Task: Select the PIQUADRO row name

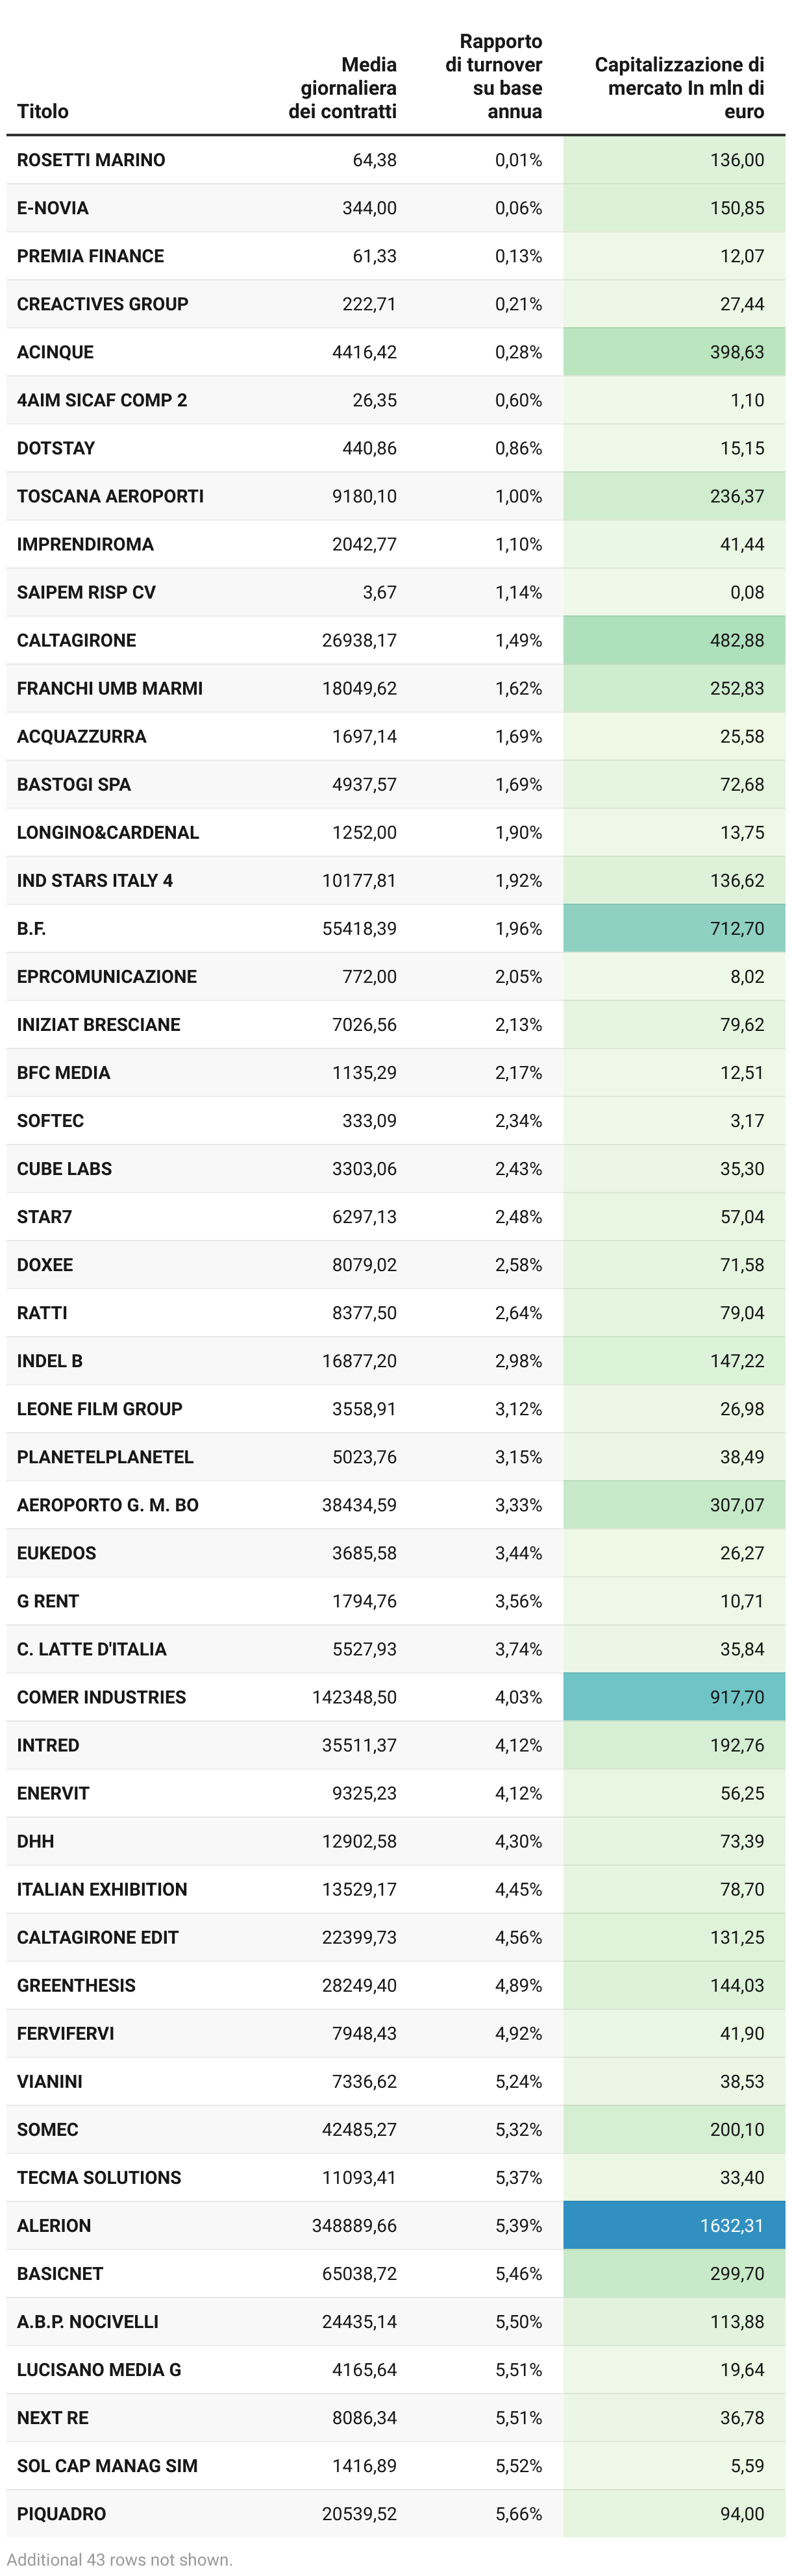Action: 61,2513
